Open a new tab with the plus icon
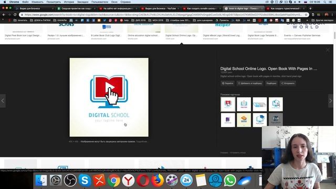 [310, 8]
